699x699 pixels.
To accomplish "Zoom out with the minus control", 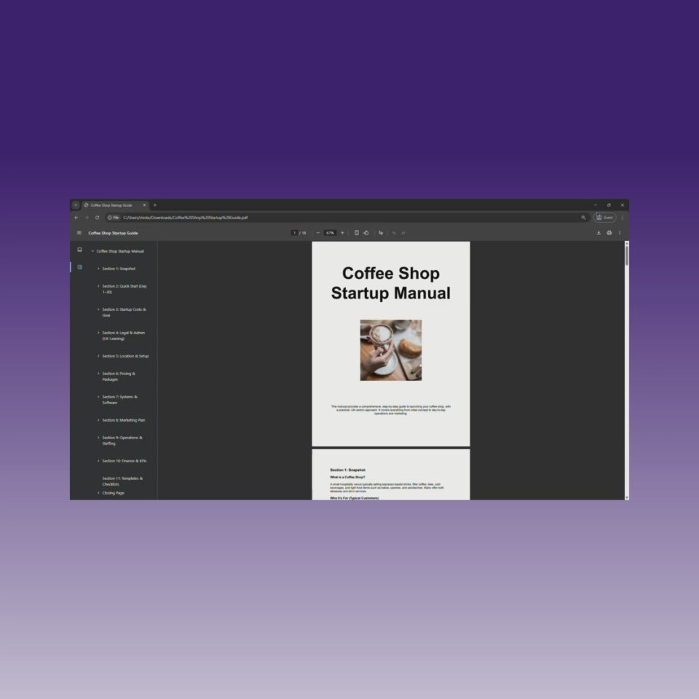I will [318, 232].
